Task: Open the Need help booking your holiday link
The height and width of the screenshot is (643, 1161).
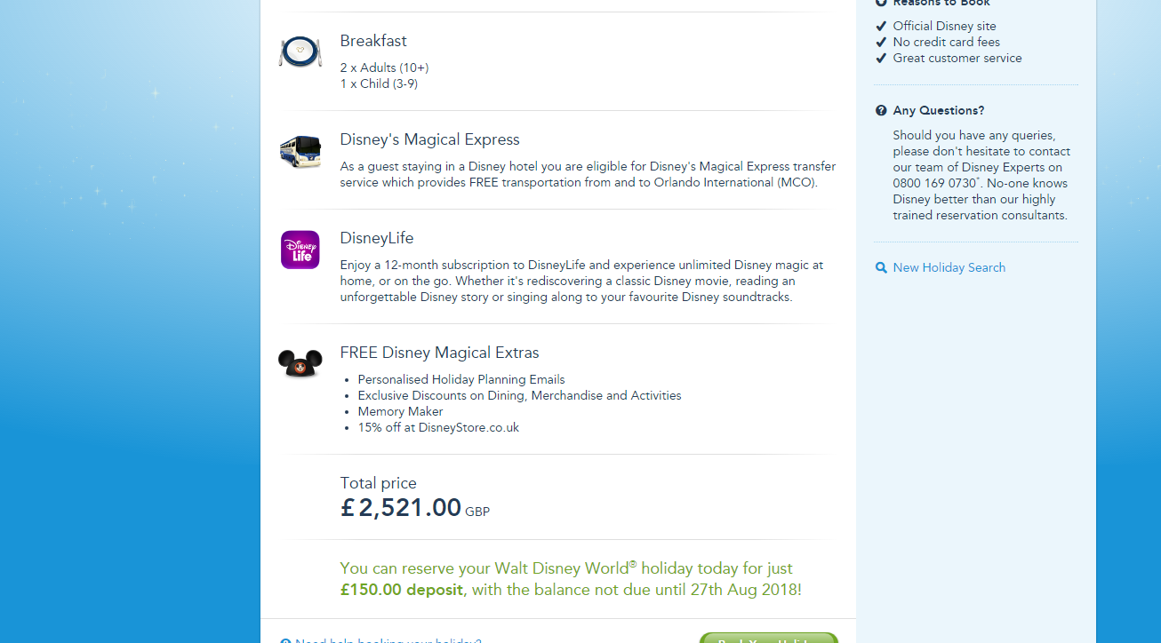Action: click(388, 640)
